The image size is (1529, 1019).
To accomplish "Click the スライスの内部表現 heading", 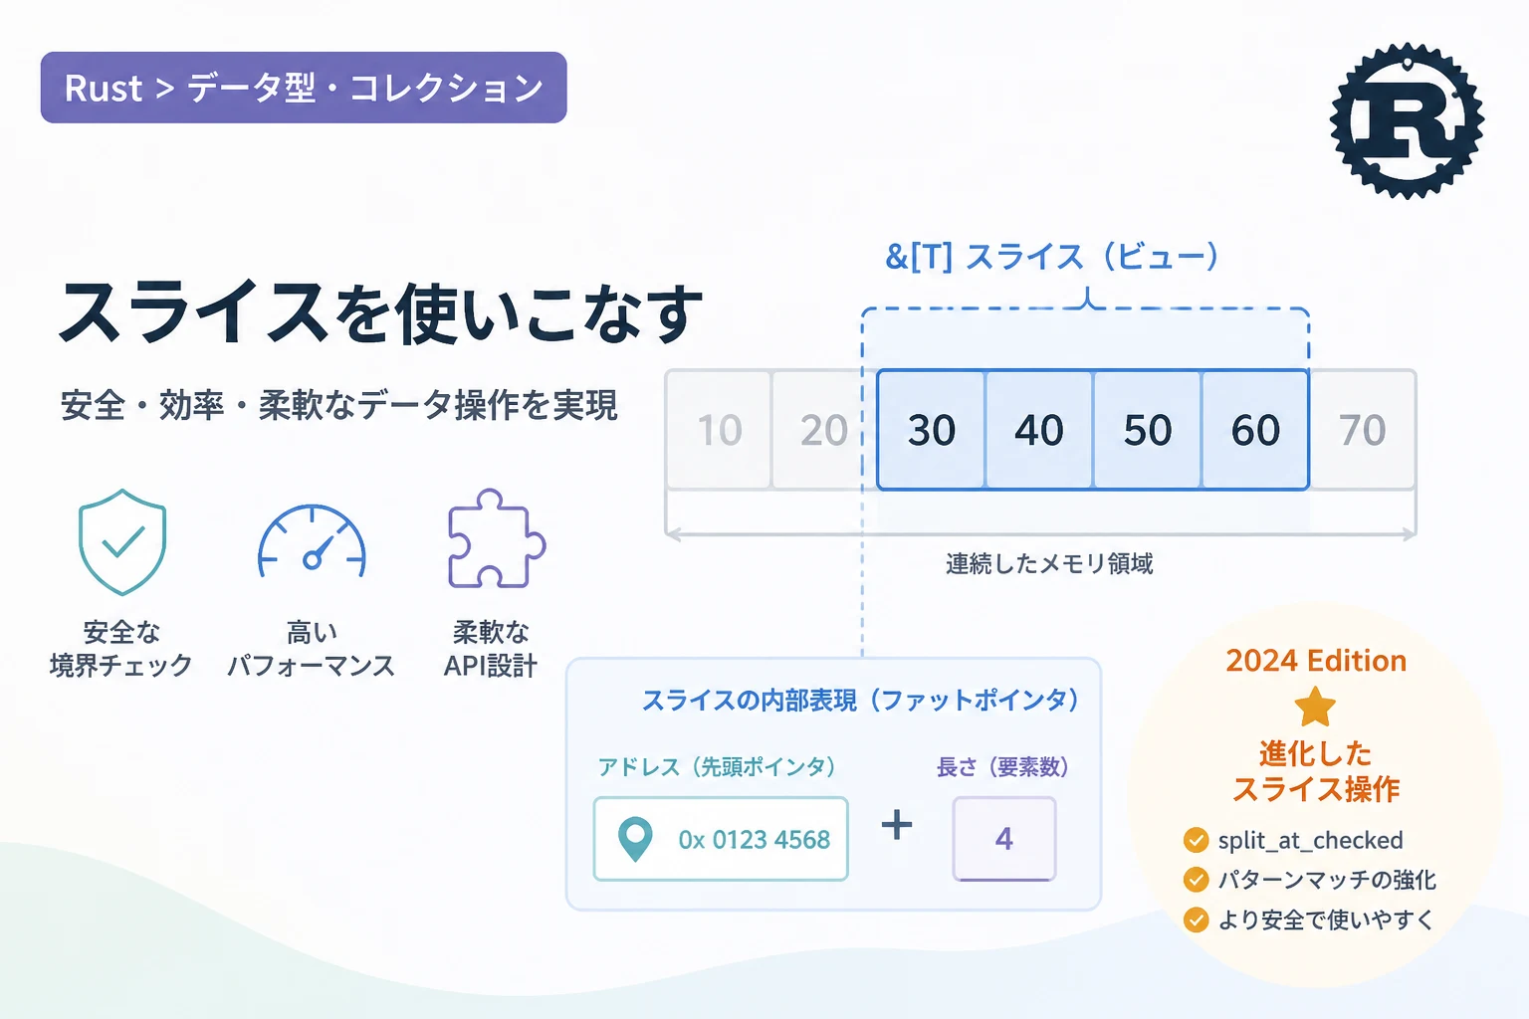I will 860,701.
